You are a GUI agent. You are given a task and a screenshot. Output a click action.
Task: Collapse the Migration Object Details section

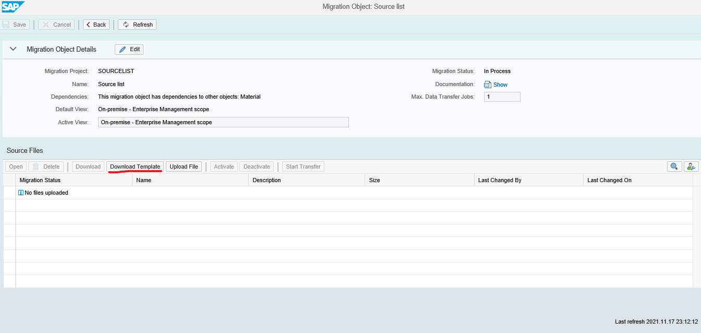tap(13, 49)
